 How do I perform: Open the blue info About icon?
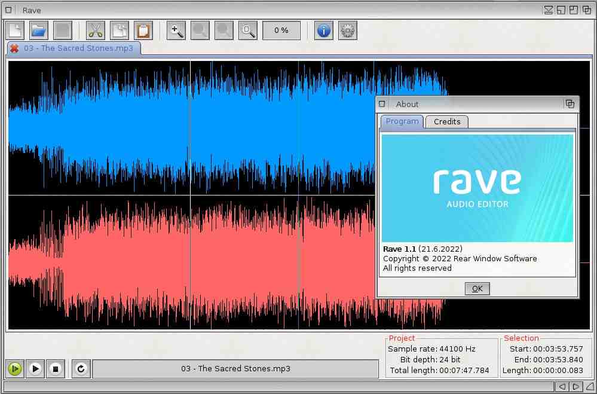coord(324,30)
